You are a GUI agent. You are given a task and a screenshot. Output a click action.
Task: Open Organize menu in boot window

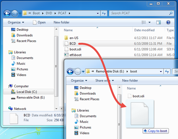pos(79,80)
